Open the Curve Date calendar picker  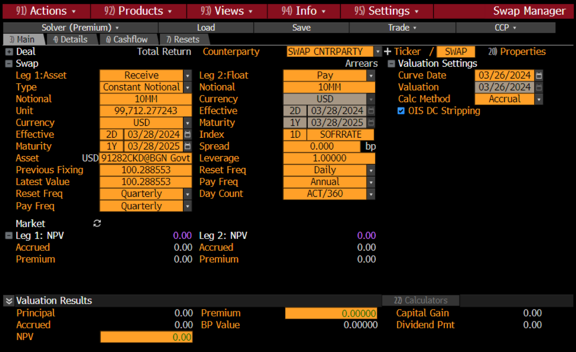point(539,75)
